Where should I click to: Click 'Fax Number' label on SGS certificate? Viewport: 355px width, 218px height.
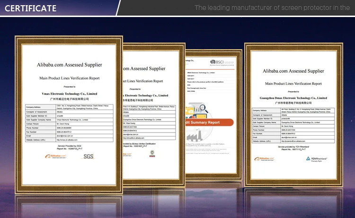pos(31,132)
